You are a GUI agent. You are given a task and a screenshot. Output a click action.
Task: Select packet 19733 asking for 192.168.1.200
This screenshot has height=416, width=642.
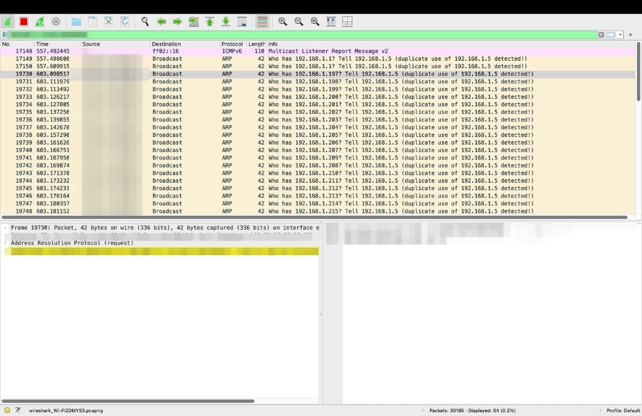click(318, 97)
